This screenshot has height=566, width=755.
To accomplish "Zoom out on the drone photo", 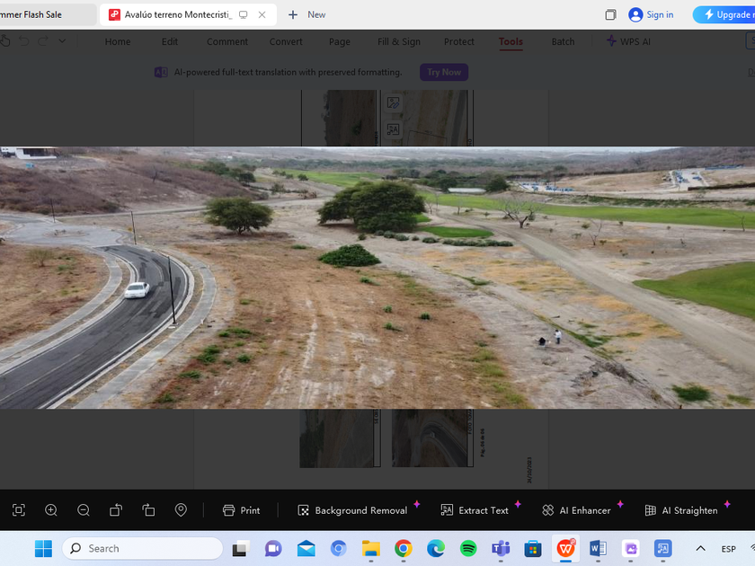I will click(x=84, y=510).
